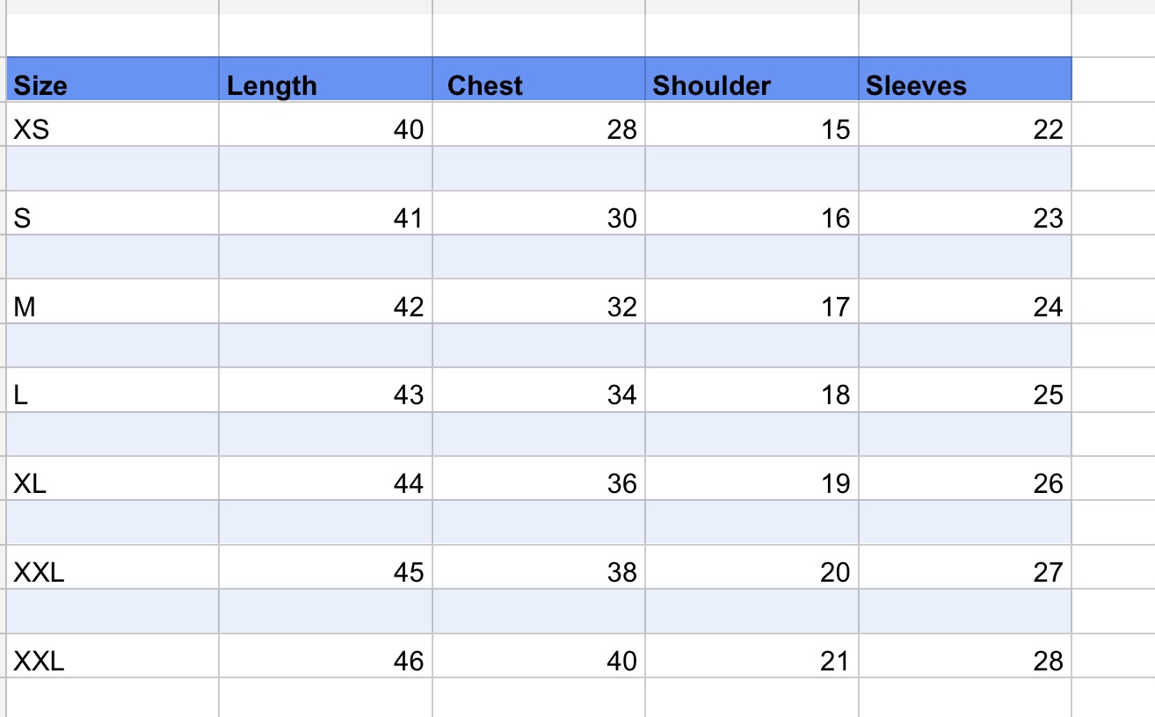Click the chest cell showing 30
This screenshot has width=1155, height=717.
(x=539, y=214)
